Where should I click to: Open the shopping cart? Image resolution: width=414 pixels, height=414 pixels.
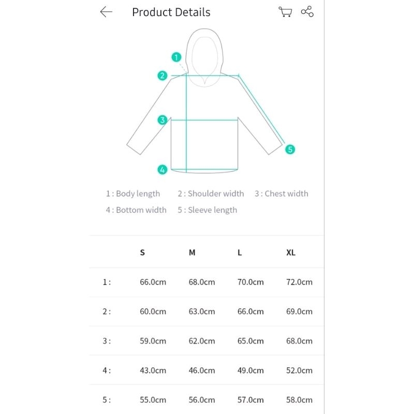[285, 12]
